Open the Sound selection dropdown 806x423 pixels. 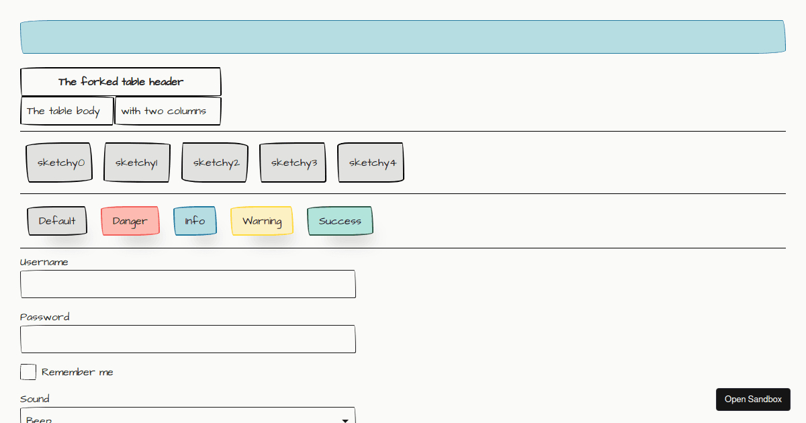point(188,416)
